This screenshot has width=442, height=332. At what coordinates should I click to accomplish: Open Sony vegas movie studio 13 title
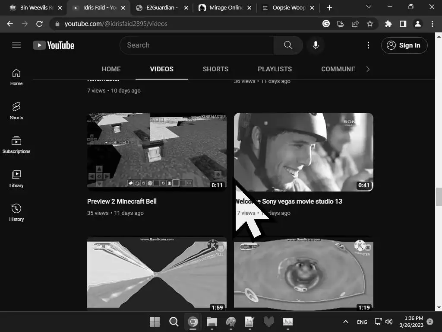288,201
